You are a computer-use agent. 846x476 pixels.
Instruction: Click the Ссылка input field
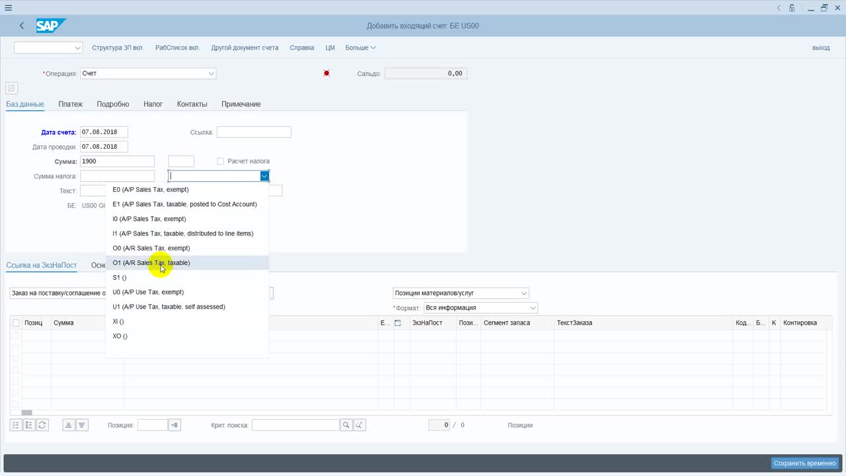pos(254,132)
